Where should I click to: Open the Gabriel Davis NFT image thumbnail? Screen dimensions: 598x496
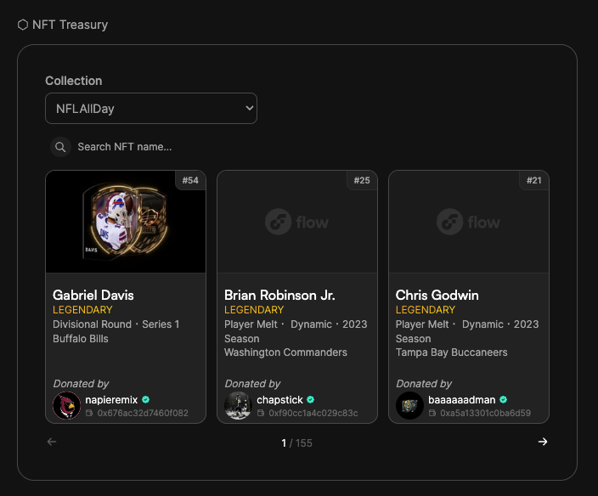pyautogui.click(x=126, y=222)
